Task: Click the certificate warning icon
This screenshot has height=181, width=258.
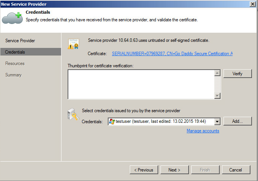Action: point(73,44)
